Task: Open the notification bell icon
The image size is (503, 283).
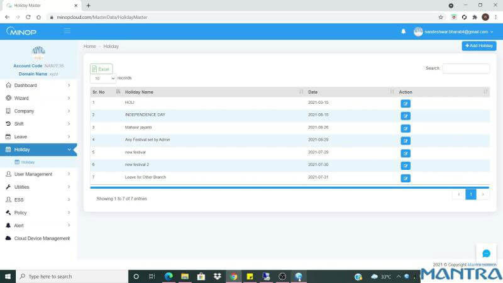Action: 404,31
